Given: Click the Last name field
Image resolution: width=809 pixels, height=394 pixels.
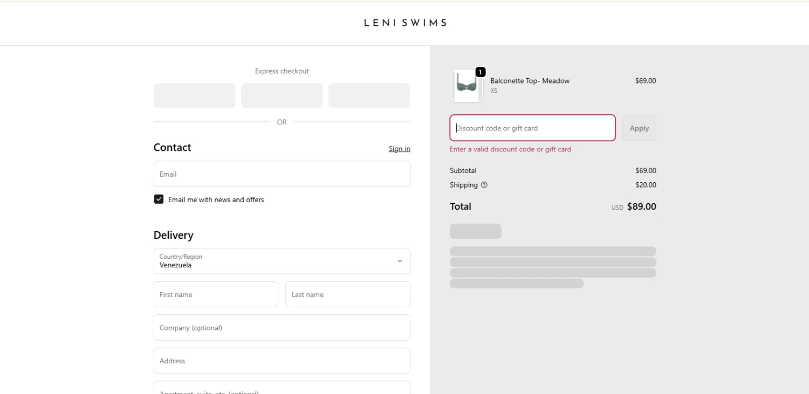Looking at the screenshot, I should tap(348, 294).
